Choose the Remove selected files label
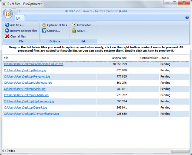The image size is (192, 155). (x=24, y=31)
